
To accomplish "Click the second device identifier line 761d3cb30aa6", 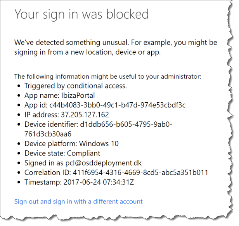I will tap(48, 134).
